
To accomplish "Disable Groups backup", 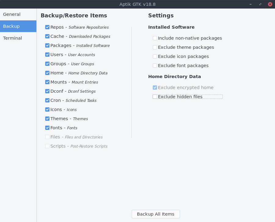I will click(47, 64).
